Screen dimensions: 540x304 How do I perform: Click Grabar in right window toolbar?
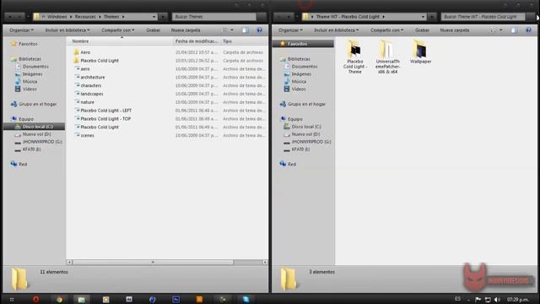click(x=422, y=30)
